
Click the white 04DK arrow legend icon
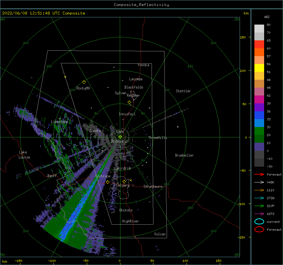(259, 182)
